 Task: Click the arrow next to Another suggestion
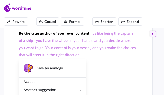click(x=80, y=90)
